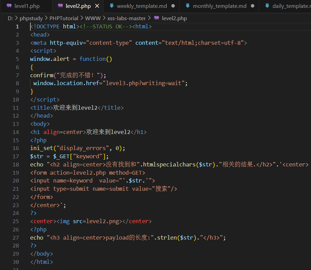This screenshot has height=270, width=311.
Task: Click input type=submit on line 21
Action: 61,189
